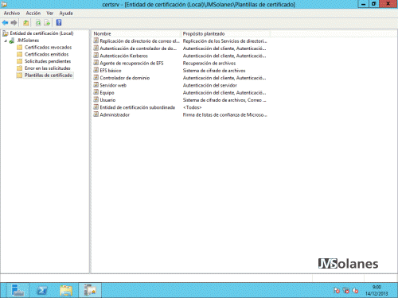Open the Ayuda menu
Screen dimensions: 398x298
pyautogui.click(x=66, y=13)
